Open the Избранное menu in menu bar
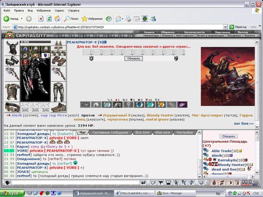This screenshot has width=263, height=197. point(43,11)
